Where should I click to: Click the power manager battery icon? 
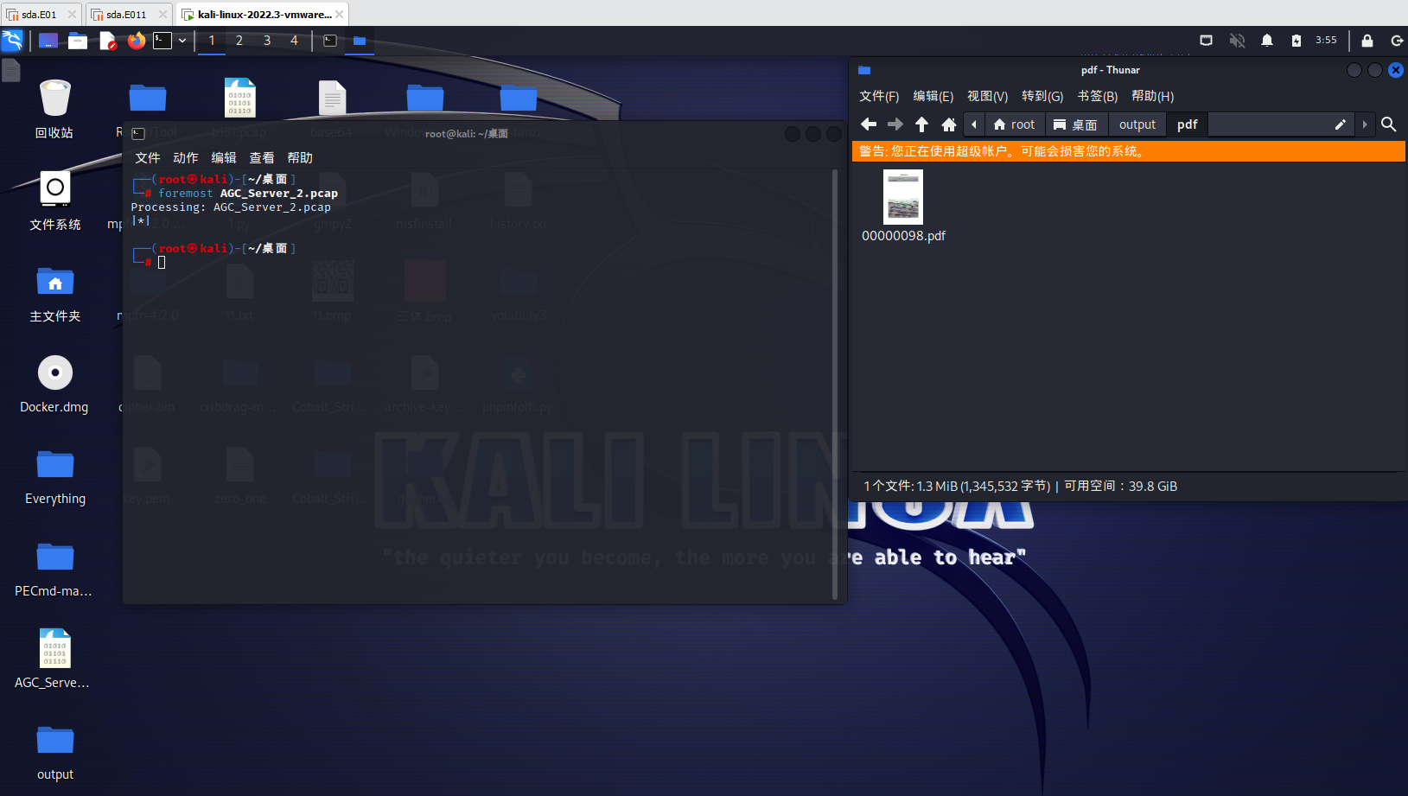pyautogui.click(x=1297, y=41)
